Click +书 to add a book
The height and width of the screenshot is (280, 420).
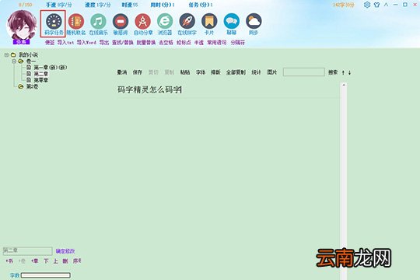(x=9, y=261)
